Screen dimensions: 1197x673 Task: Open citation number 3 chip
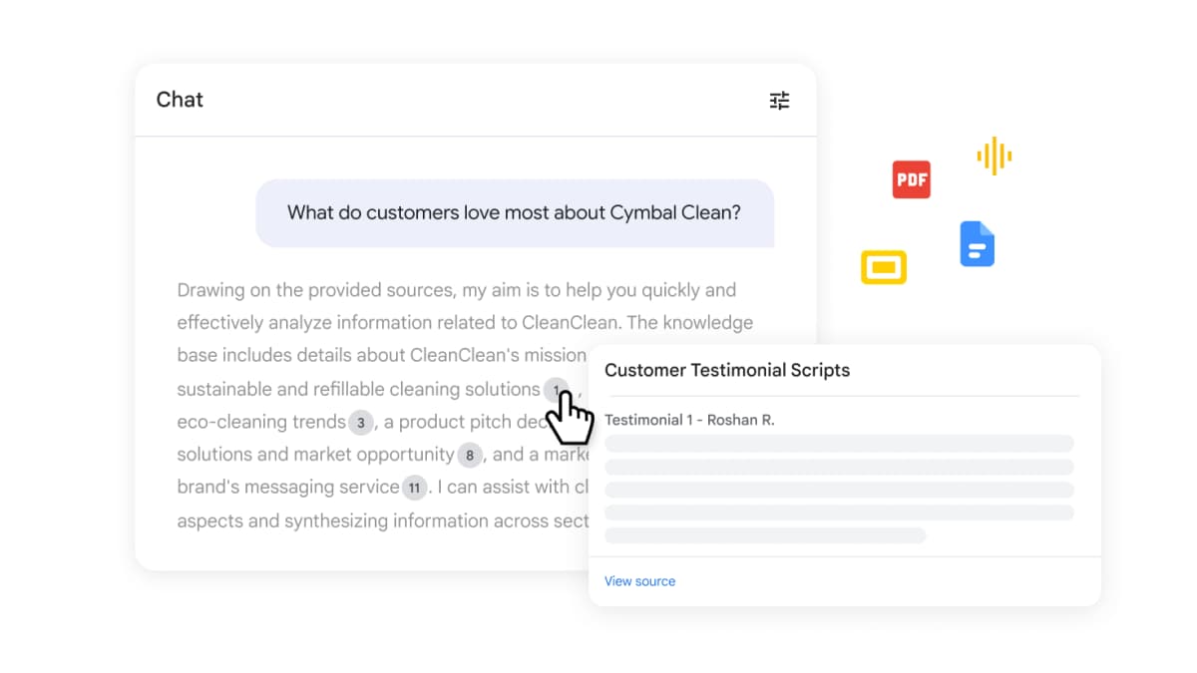(361, 422)
